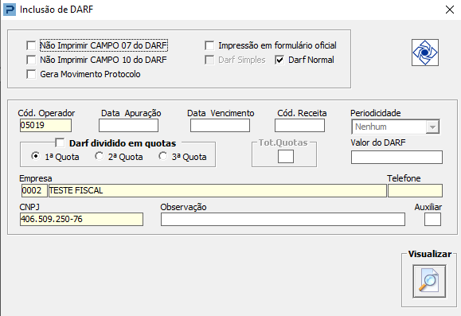The height and width of the screenshot is (316, 461).
Task: Click the TESTE FISCAL company name field
Action: (217, 190)
